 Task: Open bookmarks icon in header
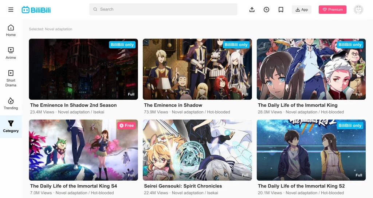pyautogui.click(x=281, y=9)
